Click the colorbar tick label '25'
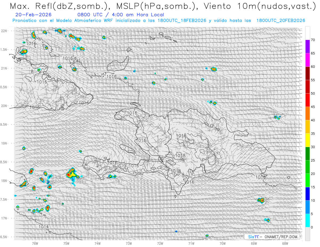 (313, 160)
